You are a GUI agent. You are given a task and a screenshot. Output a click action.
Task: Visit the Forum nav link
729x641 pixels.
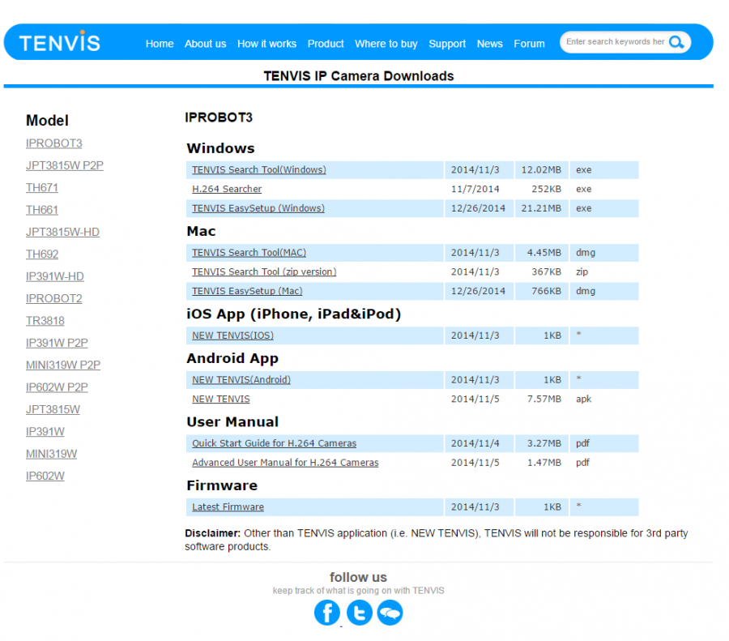(x=529, y=44)
